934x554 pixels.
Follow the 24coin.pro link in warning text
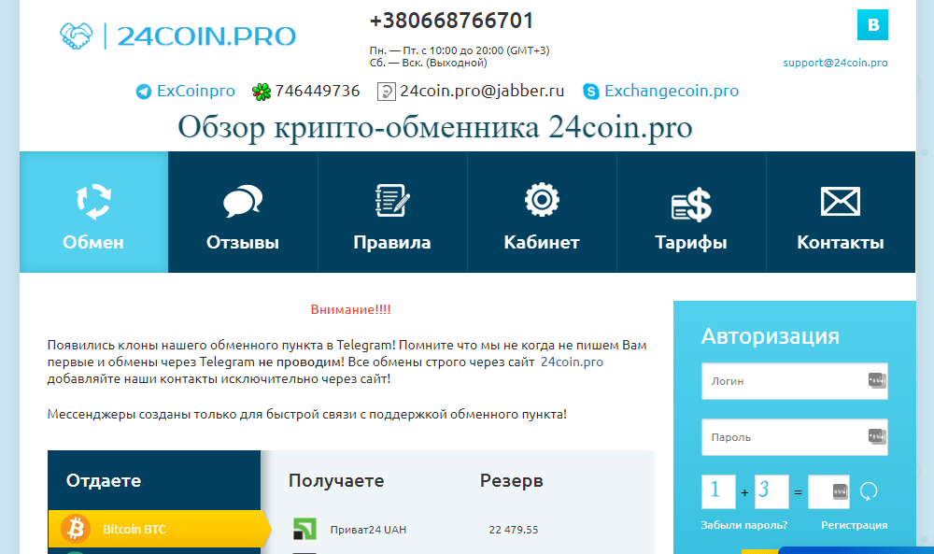[572, 362]
